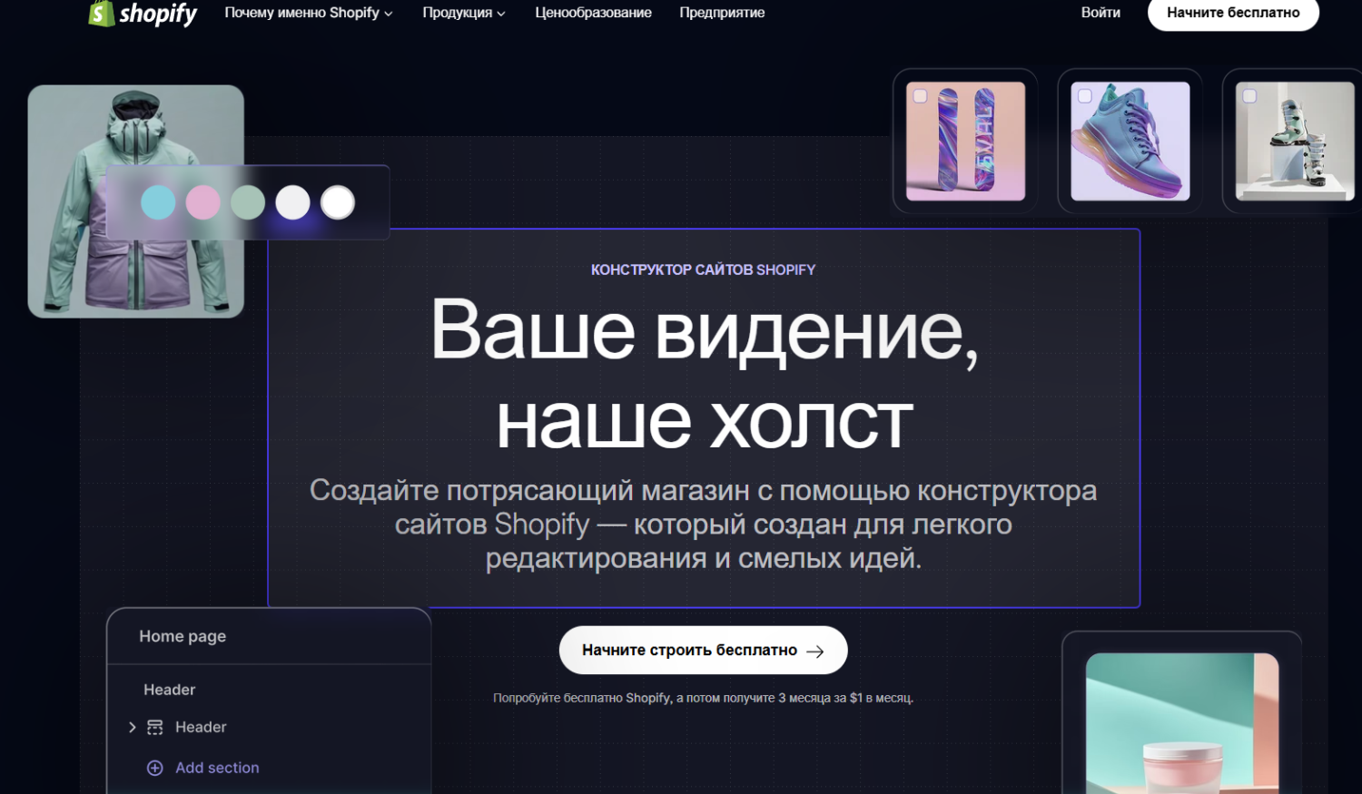Expand the Header tree item chevron
Viewport: 1362px width, 794px height.
click(133, 727)
